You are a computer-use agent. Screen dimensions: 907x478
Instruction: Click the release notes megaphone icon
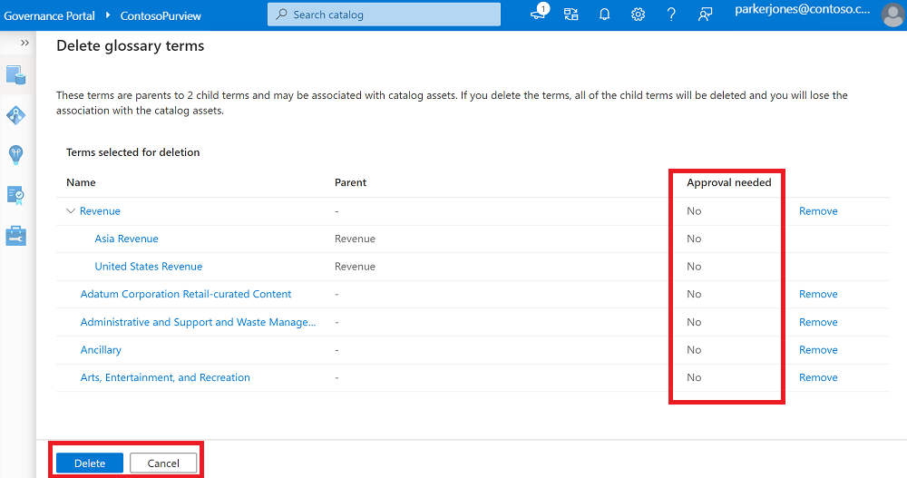(x=539, y=14)
